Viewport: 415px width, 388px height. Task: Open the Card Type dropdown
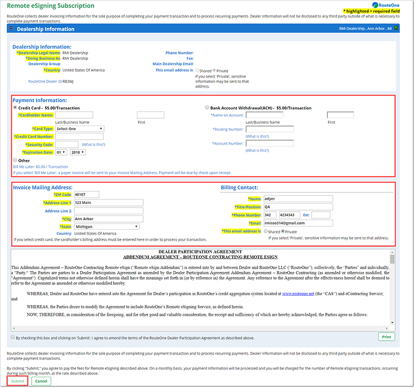pos(80,129)
